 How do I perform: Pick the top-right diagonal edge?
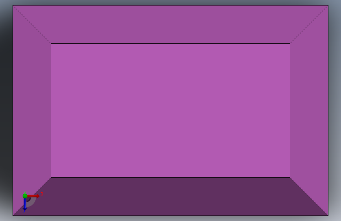(309, 24)
